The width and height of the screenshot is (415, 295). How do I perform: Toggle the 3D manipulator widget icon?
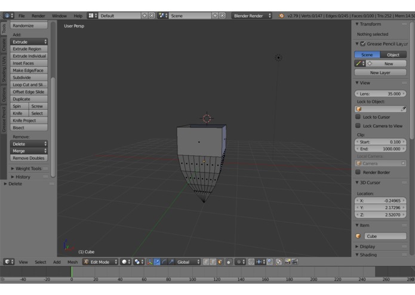coord(149,262)
